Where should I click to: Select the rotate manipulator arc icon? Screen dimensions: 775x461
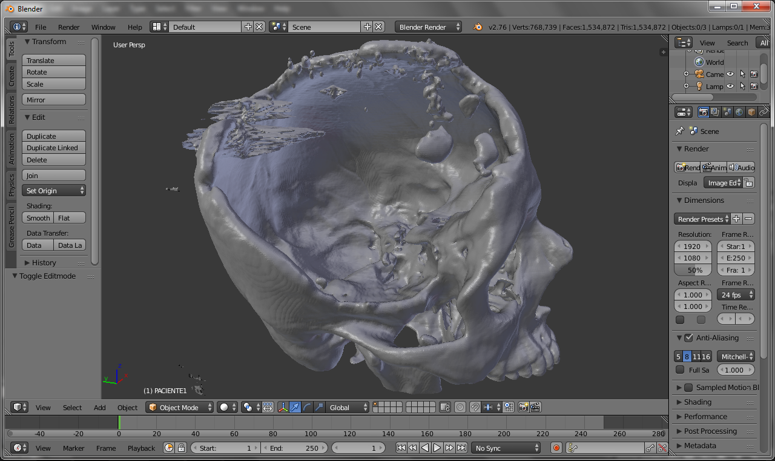pyautogui.click(x=307, y=408)
